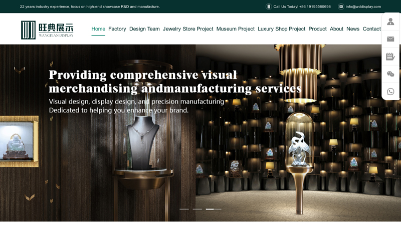Open the notepad inquiry form sidebar icon
401x225 pixels.
(390, 56)
